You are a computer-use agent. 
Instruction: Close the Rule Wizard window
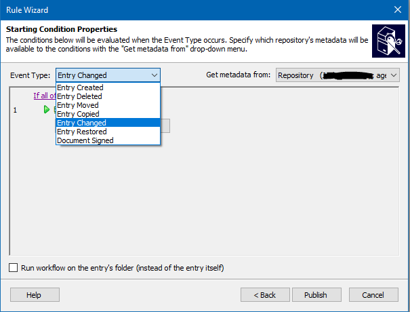coord(398,9)
